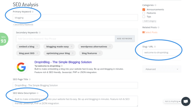Click the 'blog features' keyword tag

(x=91, y=53)
